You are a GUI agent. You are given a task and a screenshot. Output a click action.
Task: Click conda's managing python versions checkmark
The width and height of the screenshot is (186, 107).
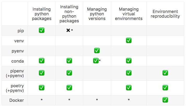pos(96,61)
